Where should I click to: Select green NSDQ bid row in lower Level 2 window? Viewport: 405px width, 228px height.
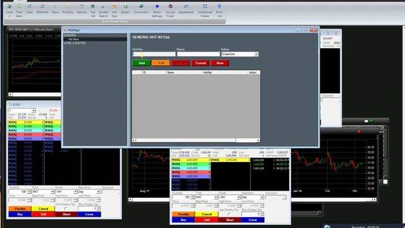pos(191,164)
